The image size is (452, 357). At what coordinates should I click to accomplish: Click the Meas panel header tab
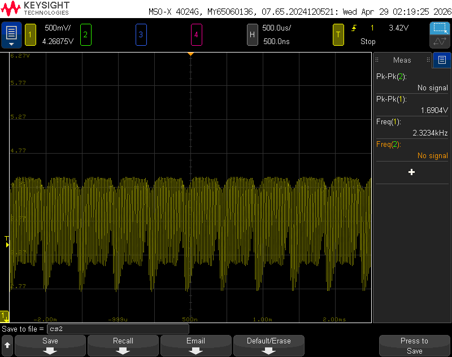[402, 60]
